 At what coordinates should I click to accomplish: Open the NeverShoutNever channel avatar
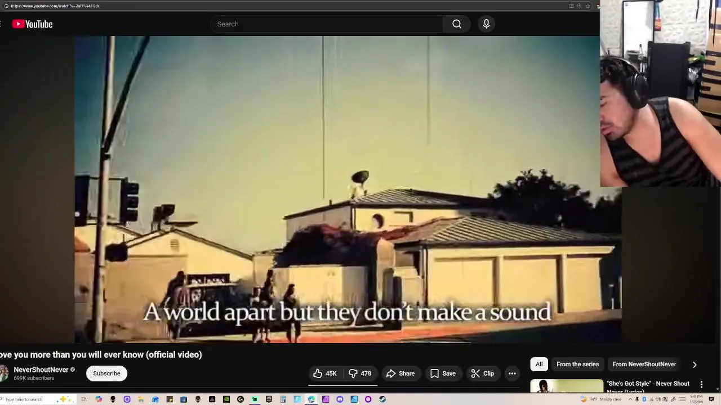tap(3, 373)
